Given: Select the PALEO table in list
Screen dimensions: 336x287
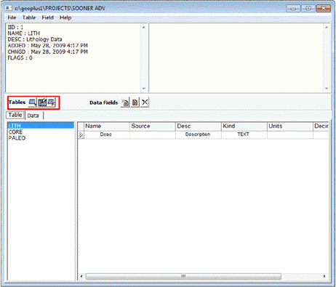Looking at the screenshot, I should pos(17,138).
